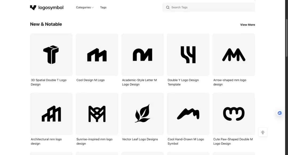Open 'Arrow-shaped mm logo design' title link
This screenshot has width=288, height=155.
coord(230,82)
